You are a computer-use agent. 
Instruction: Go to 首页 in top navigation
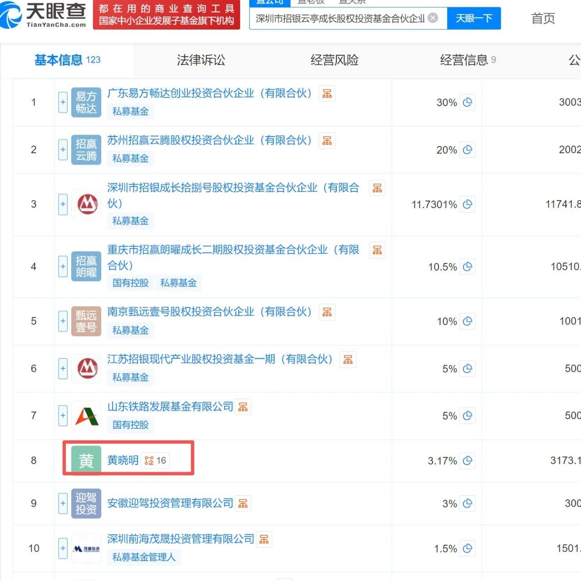coord(543,19)
